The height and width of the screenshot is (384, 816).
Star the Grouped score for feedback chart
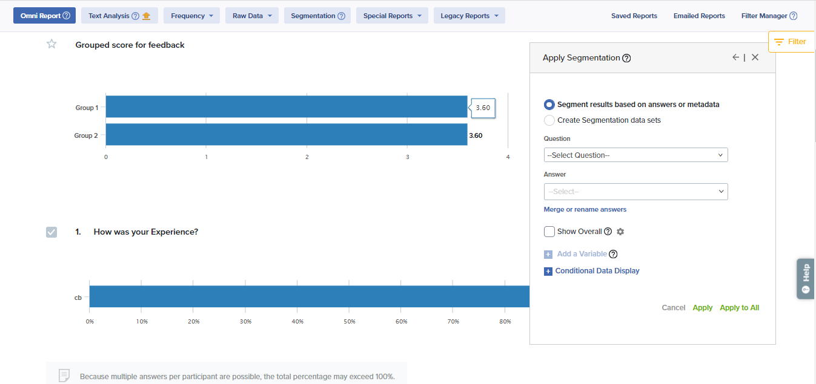click(x=51, y=44)
